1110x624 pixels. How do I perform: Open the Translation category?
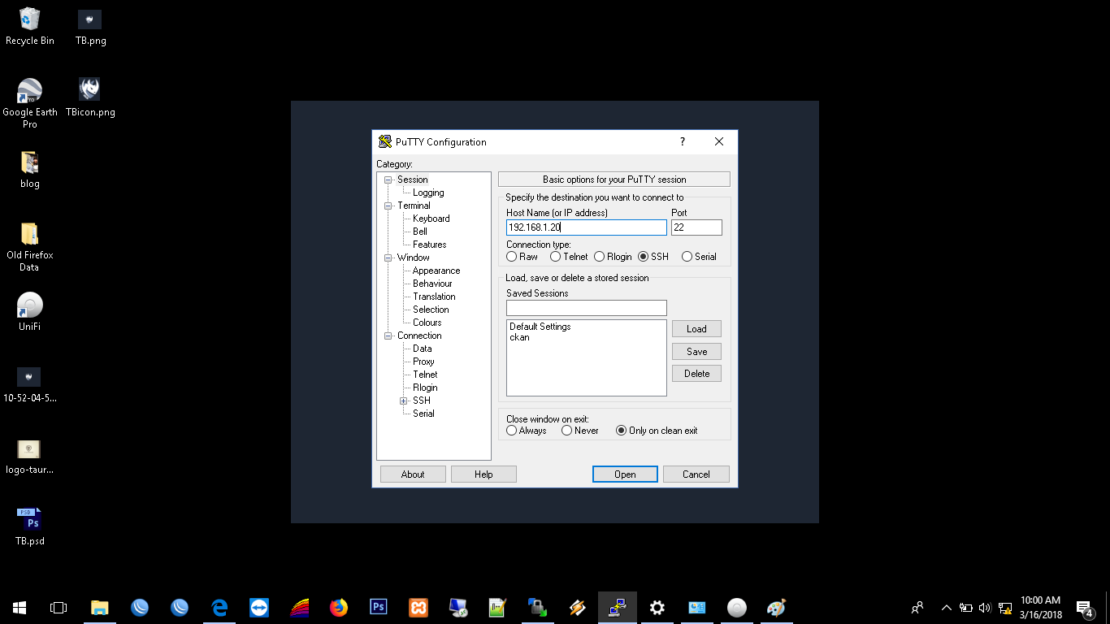[x=434, y=297]
